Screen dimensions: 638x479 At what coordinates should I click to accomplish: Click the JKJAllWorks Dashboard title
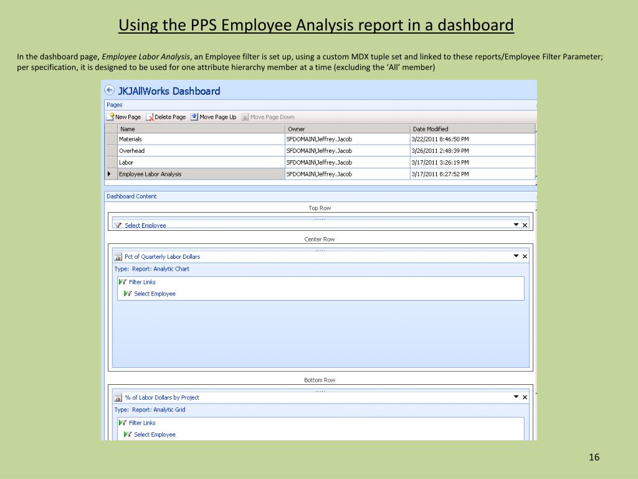169,91
